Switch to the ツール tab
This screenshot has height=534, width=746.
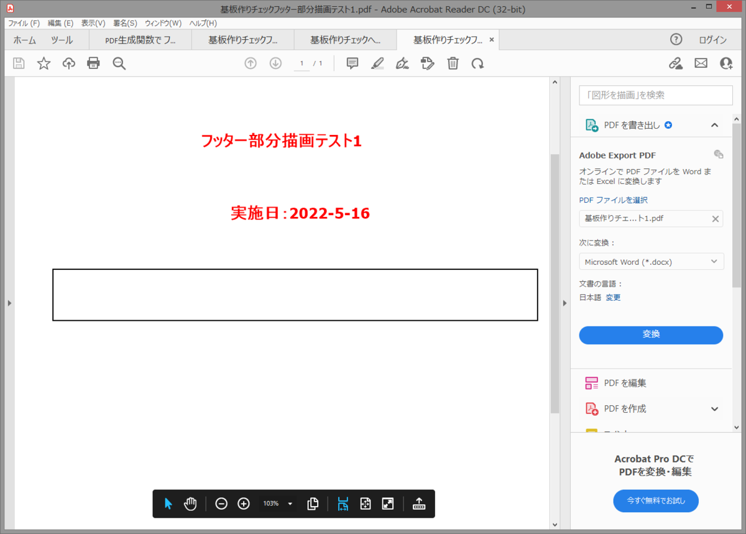point(62,40)
